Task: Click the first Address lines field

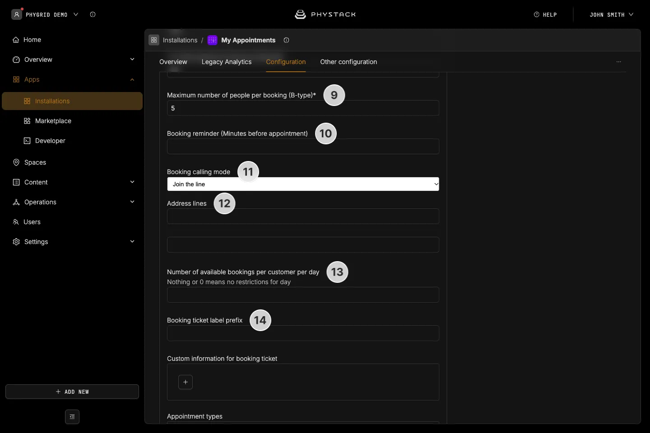Action: click(303, 216)
